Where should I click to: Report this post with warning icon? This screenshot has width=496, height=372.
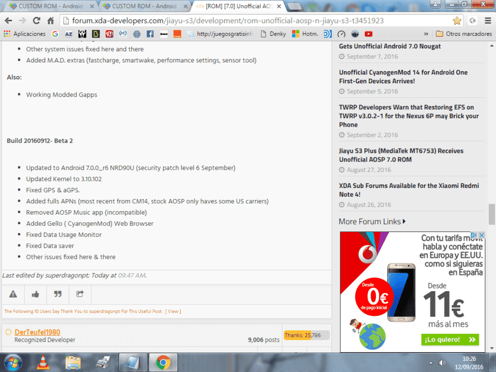point(13,294)
